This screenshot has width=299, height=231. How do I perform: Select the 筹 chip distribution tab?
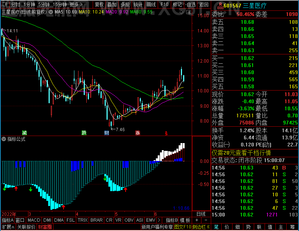(292, 227)
